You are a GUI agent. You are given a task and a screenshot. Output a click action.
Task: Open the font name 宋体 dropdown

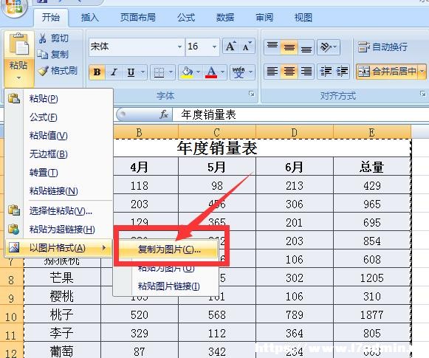179,47
